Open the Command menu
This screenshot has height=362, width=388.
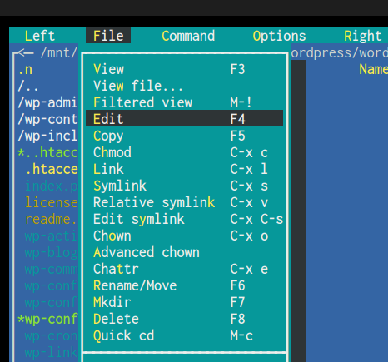coord(188,36)
